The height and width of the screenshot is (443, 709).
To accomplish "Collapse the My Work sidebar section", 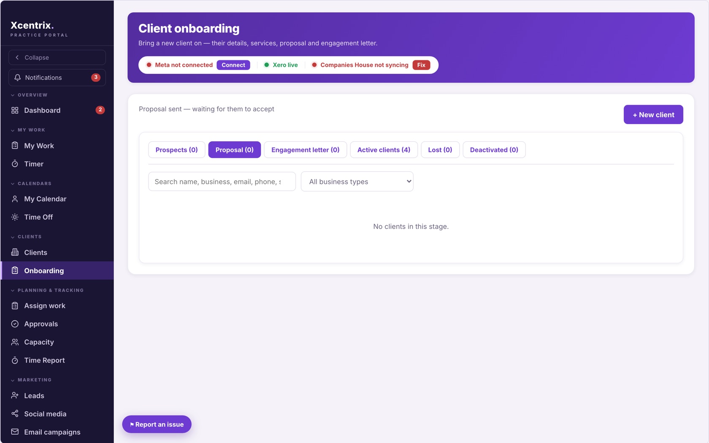I will pos(28,130).
